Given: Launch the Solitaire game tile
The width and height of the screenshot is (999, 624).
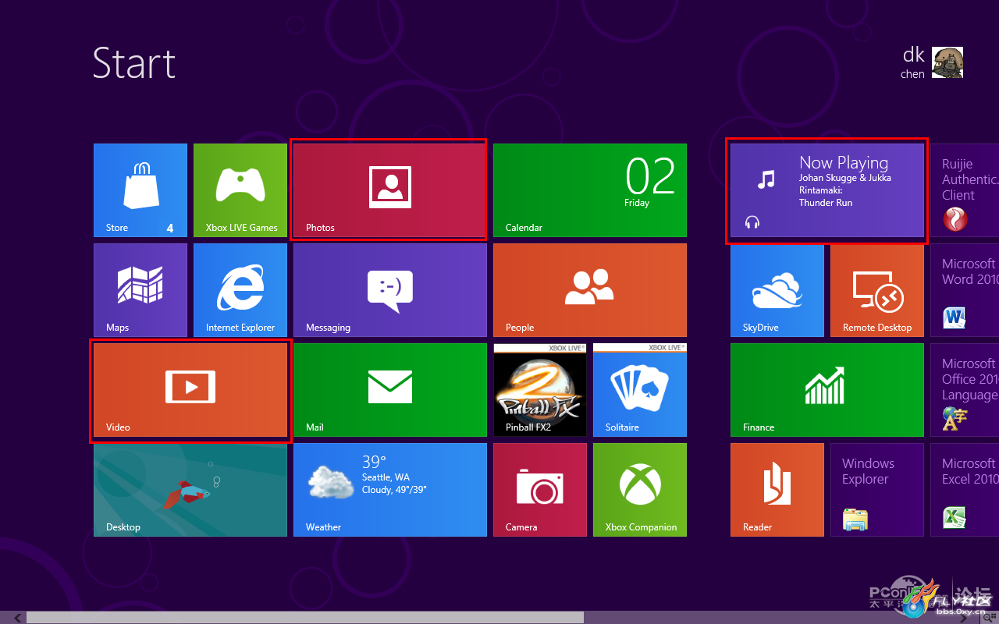Looking at the screenshot, I should coord(640,390).
